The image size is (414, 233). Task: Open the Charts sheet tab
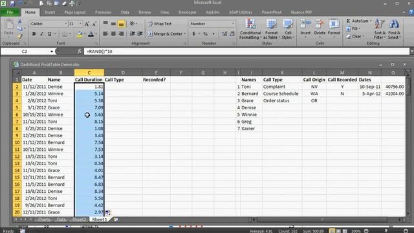click(44, 219)
